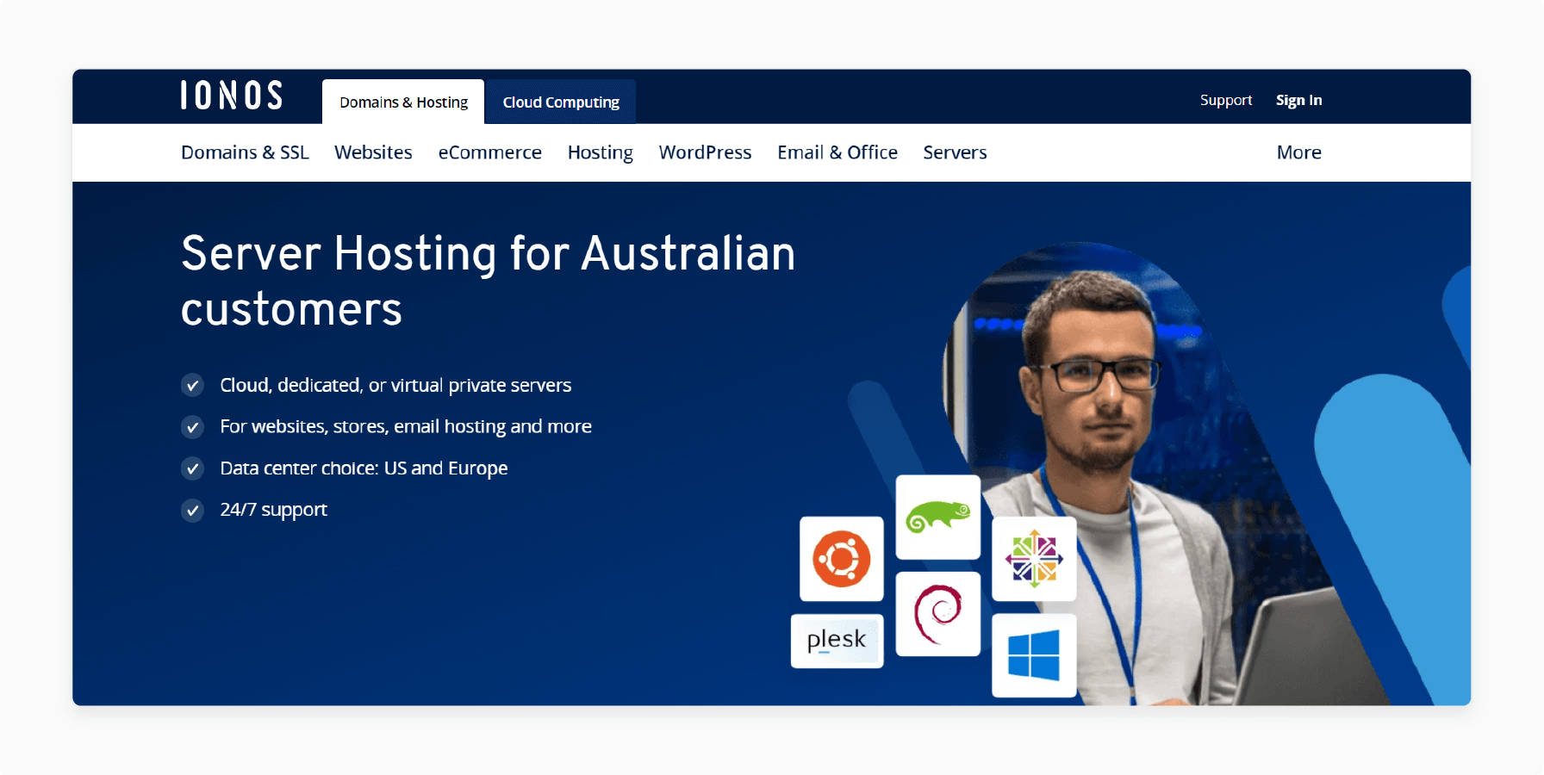The width and height of the screenshot is (1544, 775).
Task: Open the eCommerce menu
Action: pos(489,152)
